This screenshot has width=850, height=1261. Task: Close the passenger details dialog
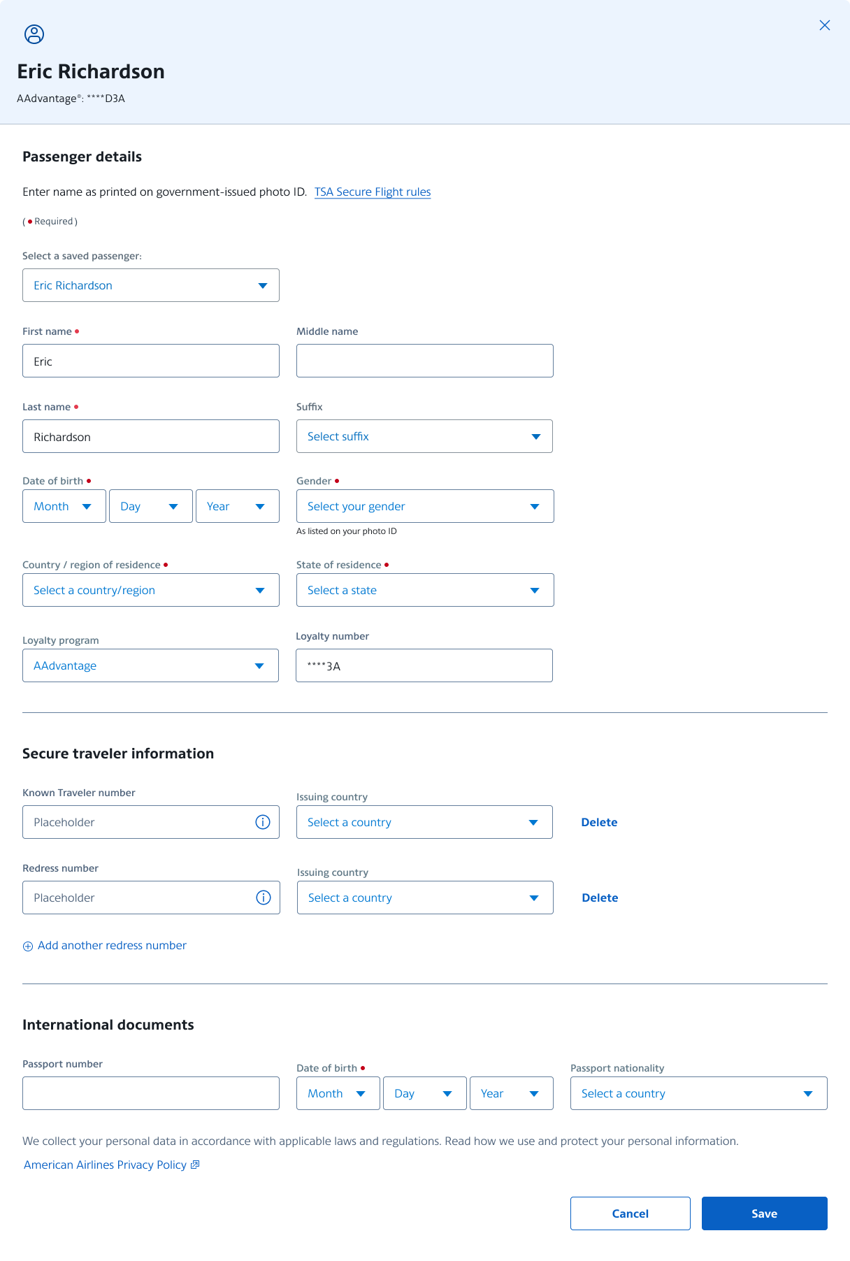[825, 25]
